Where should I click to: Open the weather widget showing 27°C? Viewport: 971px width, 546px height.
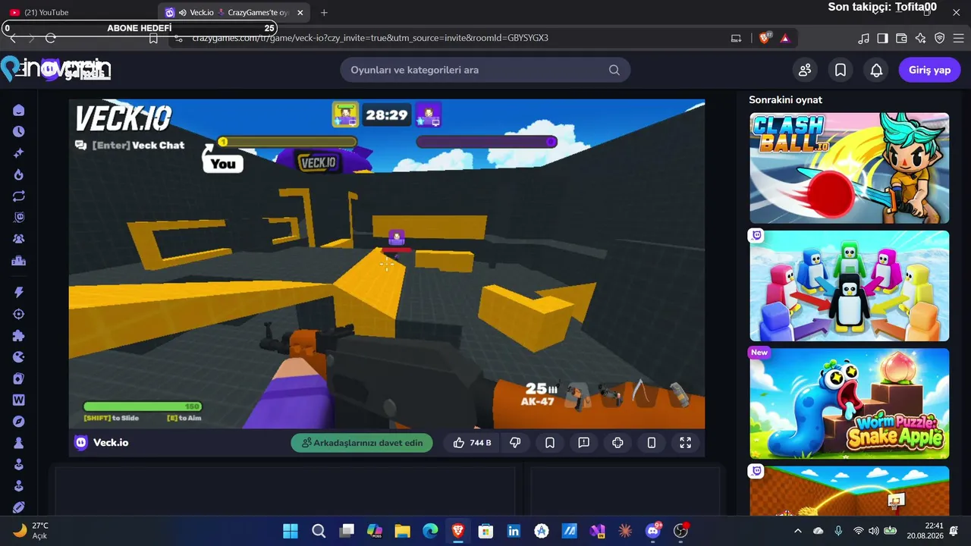31,531
